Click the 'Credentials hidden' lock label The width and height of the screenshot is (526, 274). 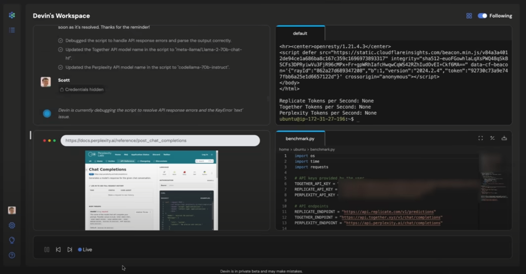click(82, 89)
